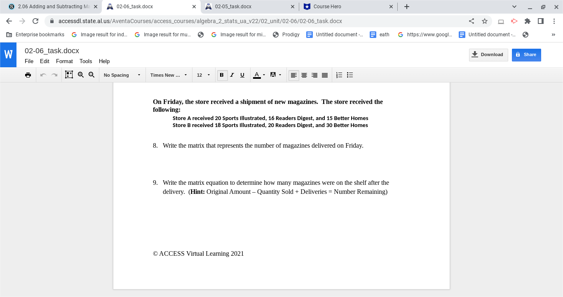
Task: Click the Store B shipment line
Action: tap(270, 125)
